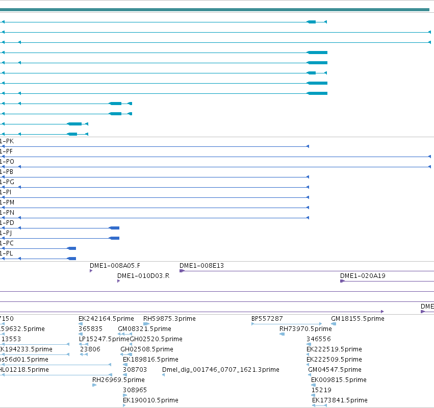The width and height of the screenshot is (434, 408).
Task: Select the 15219 feature label
Action: 321,390
